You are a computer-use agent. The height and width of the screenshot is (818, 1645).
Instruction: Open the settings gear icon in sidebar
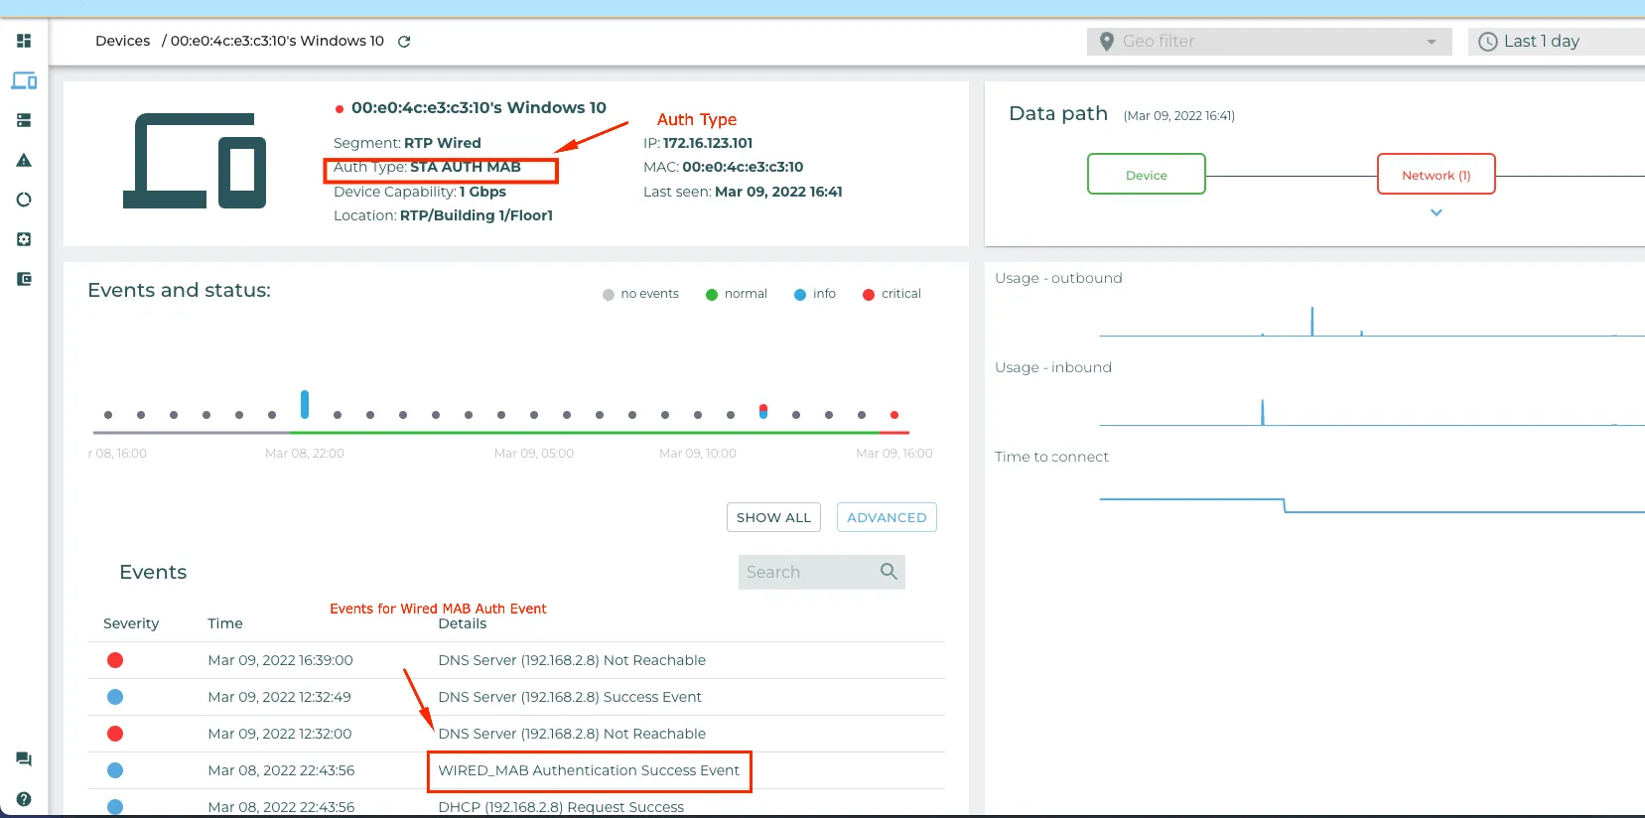click(24, 239)
